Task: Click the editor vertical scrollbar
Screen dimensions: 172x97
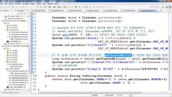Action: [169, 62]
